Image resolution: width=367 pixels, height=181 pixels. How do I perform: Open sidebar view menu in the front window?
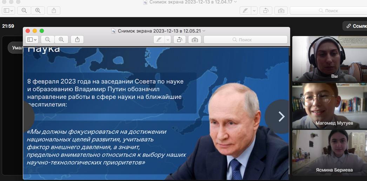[32, 40]
